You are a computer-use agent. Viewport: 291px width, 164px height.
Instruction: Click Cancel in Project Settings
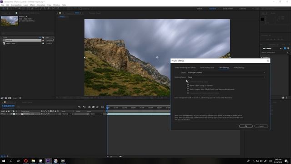(261, 126)
